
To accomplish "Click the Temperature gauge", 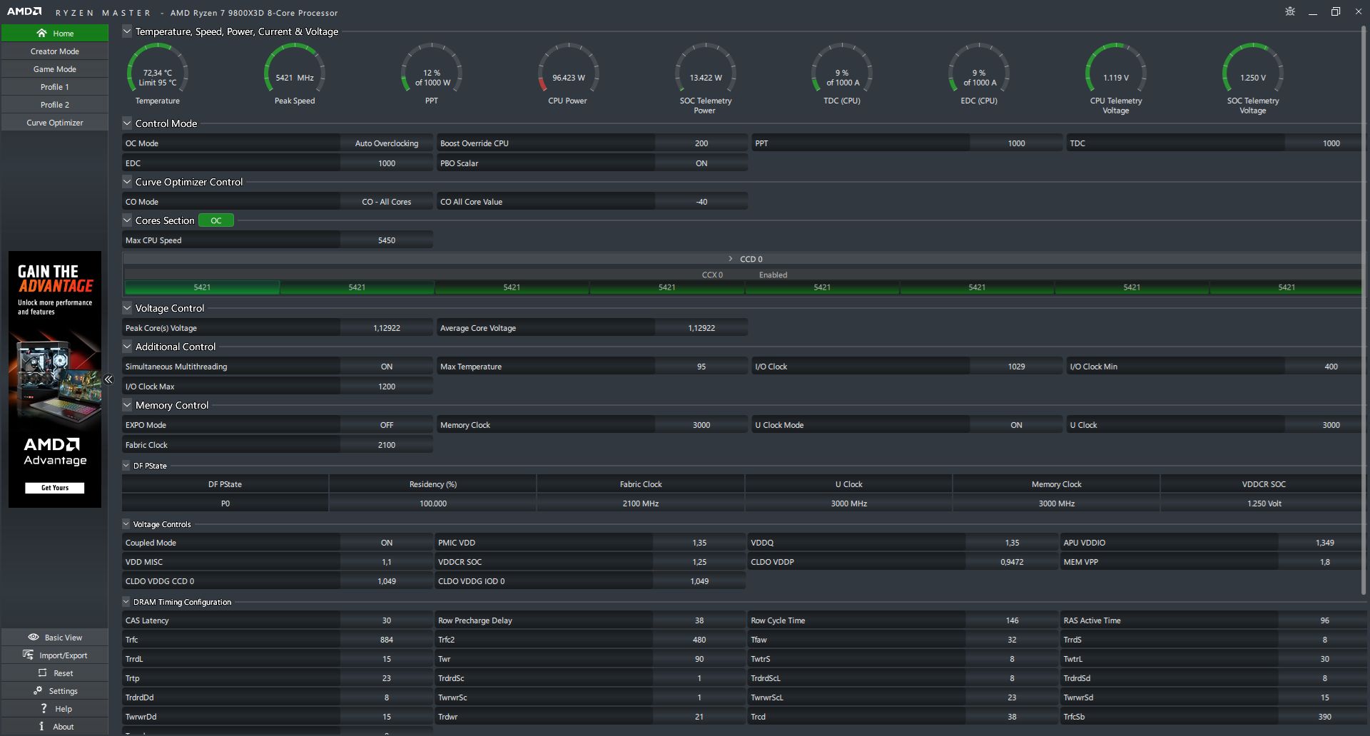I will click(158, 74).
